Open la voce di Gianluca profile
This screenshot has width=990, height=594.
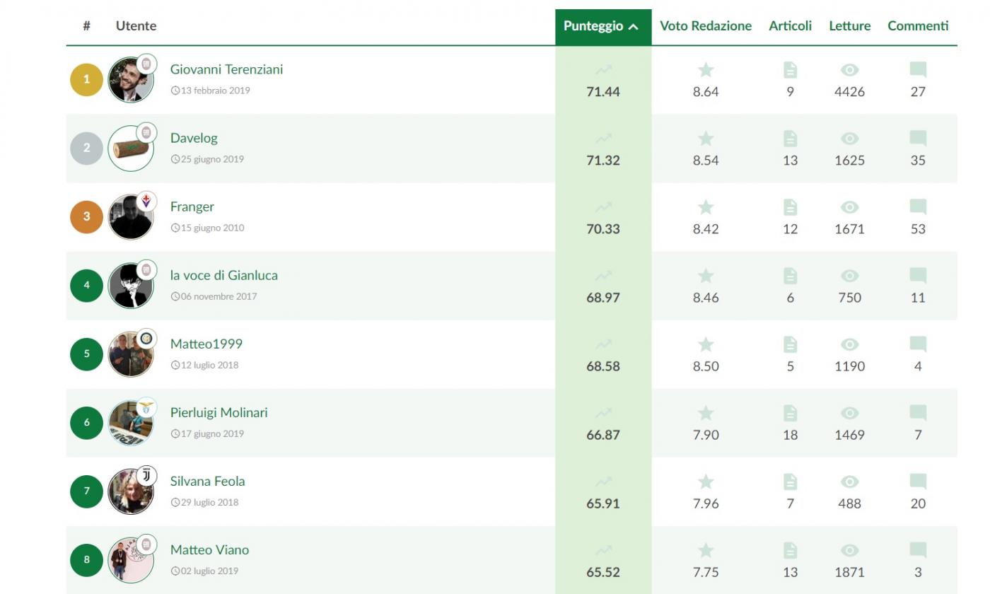[224, 275]
